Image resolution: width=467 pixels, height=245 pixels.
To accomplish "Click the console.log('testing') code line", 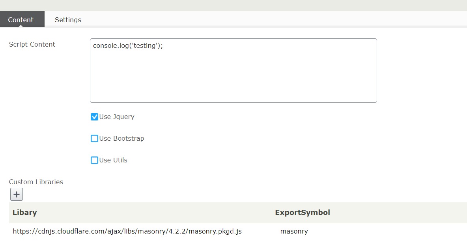I will [x=128, y=46].
